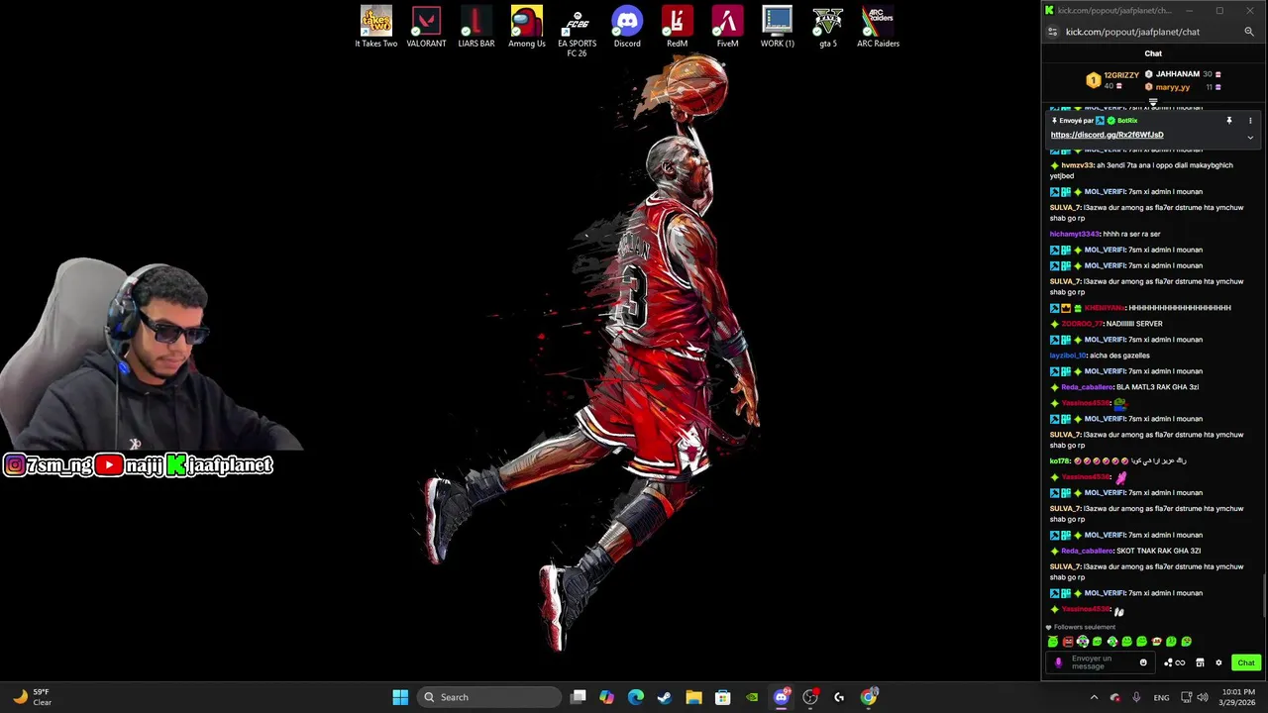The image size is (1268, 713).
Task: Click the zoom magnifier icon in address bar
Action: tap(1249, 32)
